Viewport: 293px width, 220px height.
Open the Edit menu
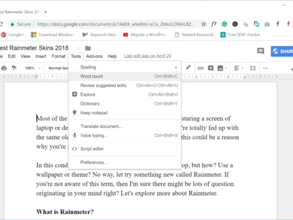tap(12, 56)
